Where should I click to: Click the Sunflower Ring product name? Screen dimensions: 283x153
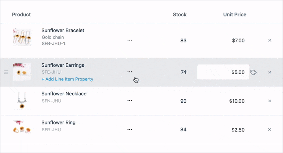click(x=59, y=123)
